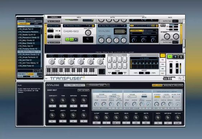Screen dimensions: 202x139
Task: Click the previous preset arrow on Chord Seq
Action: [65, 26]
